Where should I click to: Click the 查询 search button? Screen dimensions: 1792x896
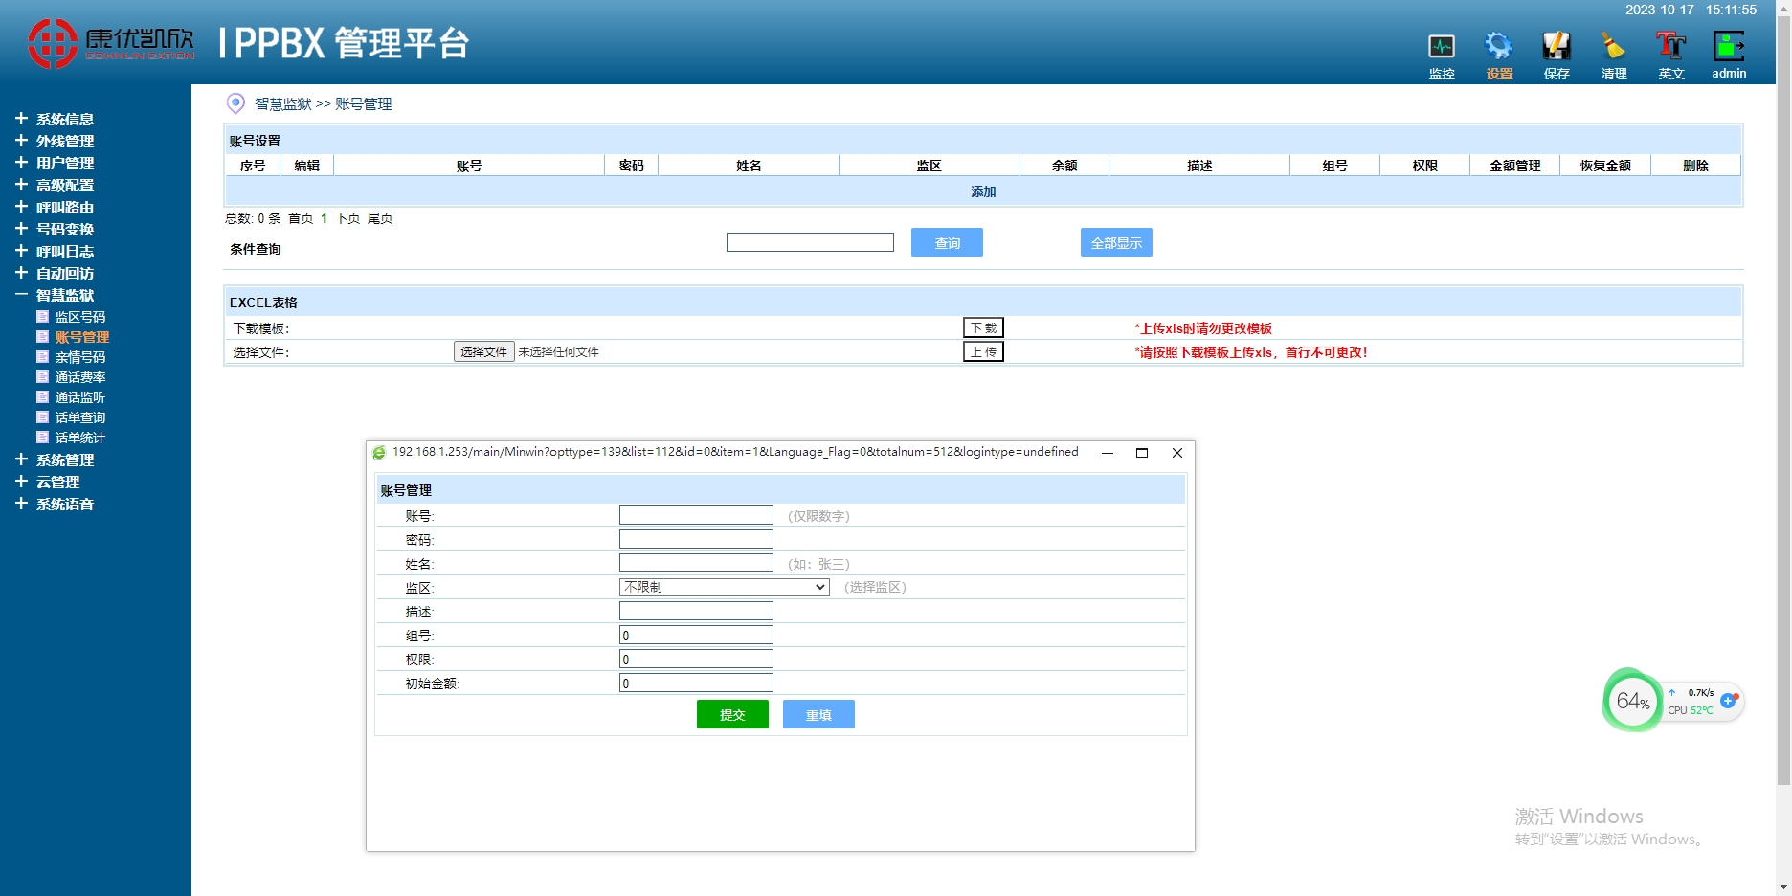(x=947, y=242)
